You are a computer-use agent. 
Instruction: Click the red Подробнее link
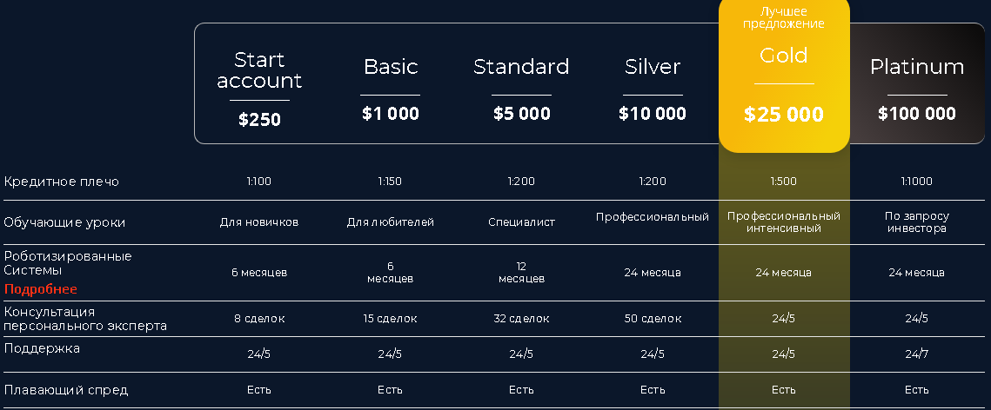(x=40, y=289)
